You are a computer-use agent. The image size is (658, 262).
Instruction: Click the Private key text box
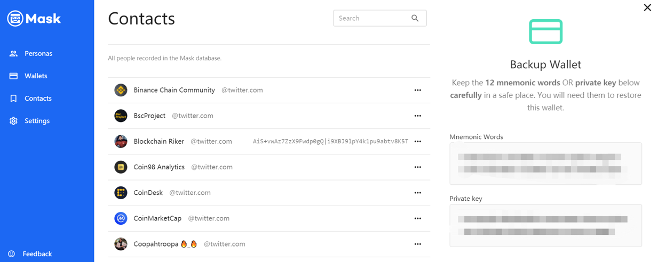coord(545,225)
